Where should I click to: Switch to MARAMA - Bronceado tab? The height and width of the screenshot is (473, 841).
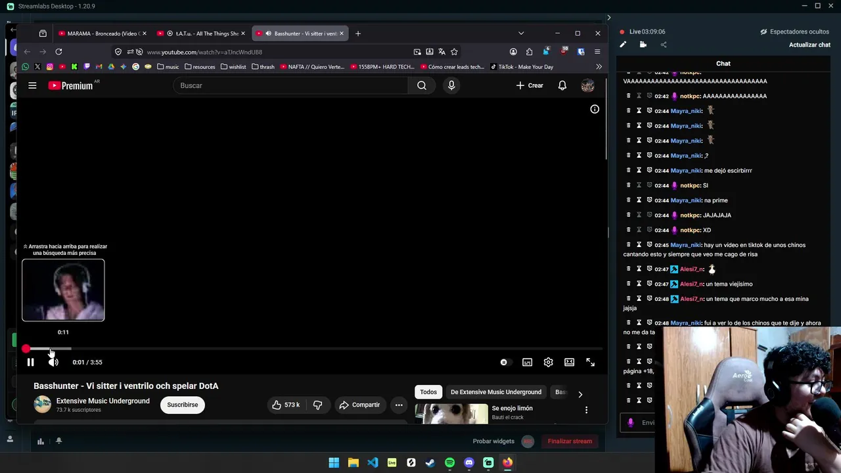click(x=102, y=34)
